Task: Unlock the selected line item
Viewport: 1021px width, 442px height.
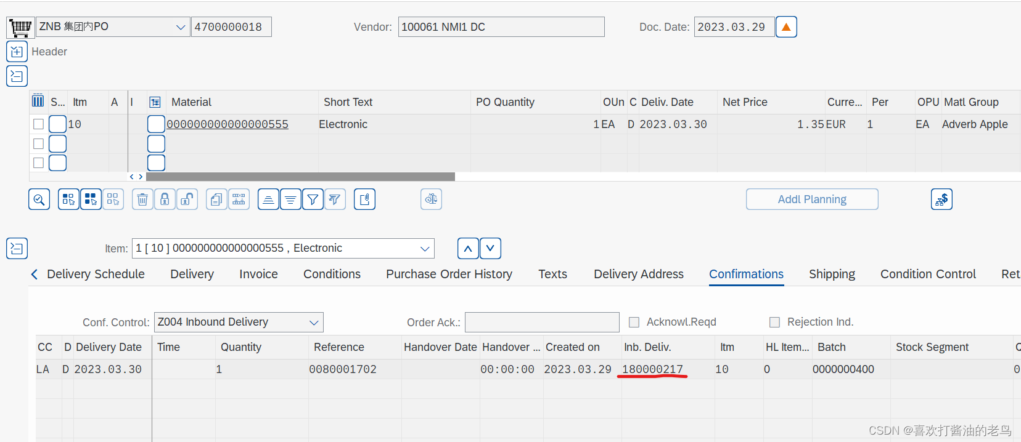Action: [187, 199]
